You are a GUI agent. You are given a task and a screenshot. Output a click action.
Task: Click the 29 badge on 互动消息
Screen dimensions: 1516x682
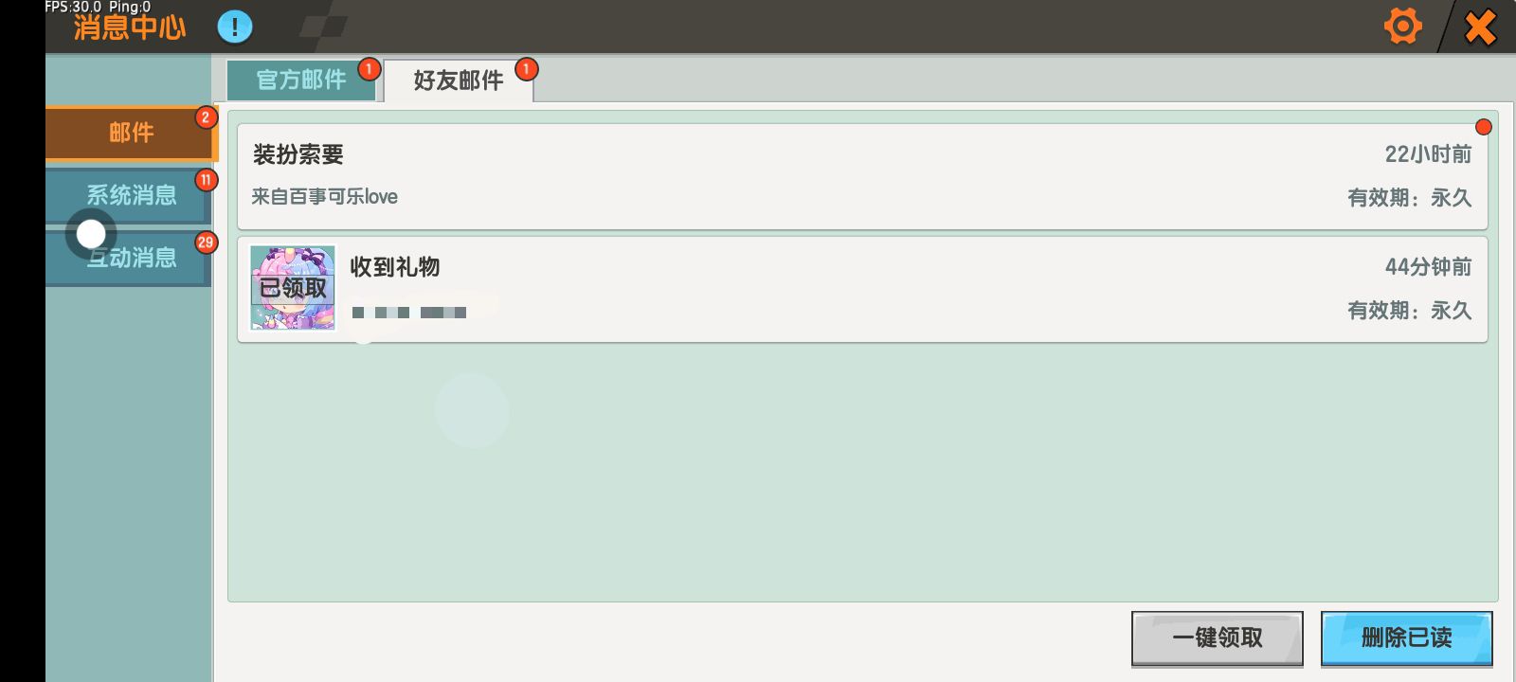pos(206,242)
